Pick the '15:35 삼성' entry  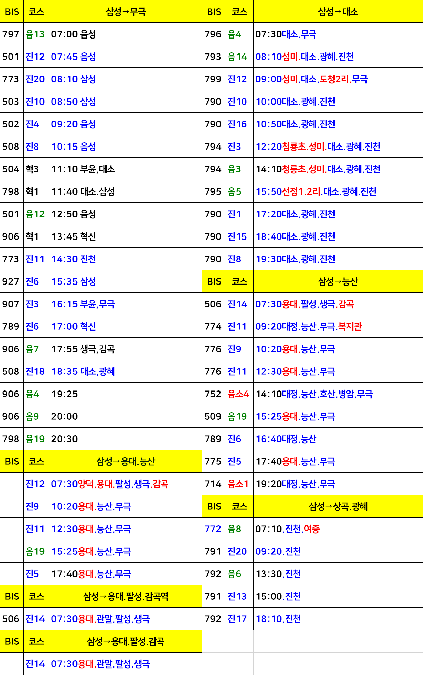[x=126, y=281]
